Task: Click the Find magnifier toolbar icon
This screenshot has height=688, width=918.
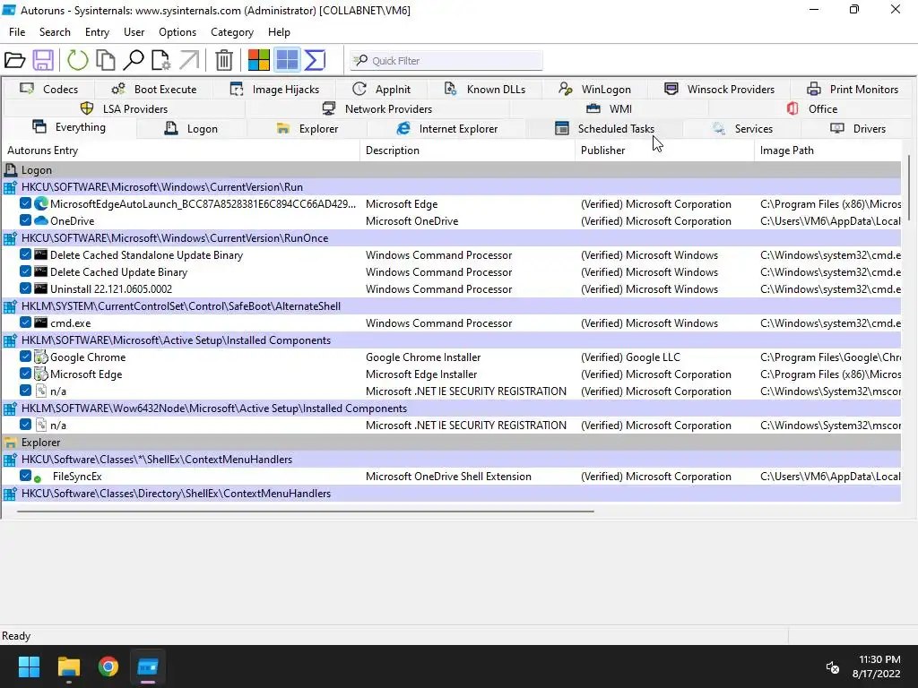Action: 134,60
